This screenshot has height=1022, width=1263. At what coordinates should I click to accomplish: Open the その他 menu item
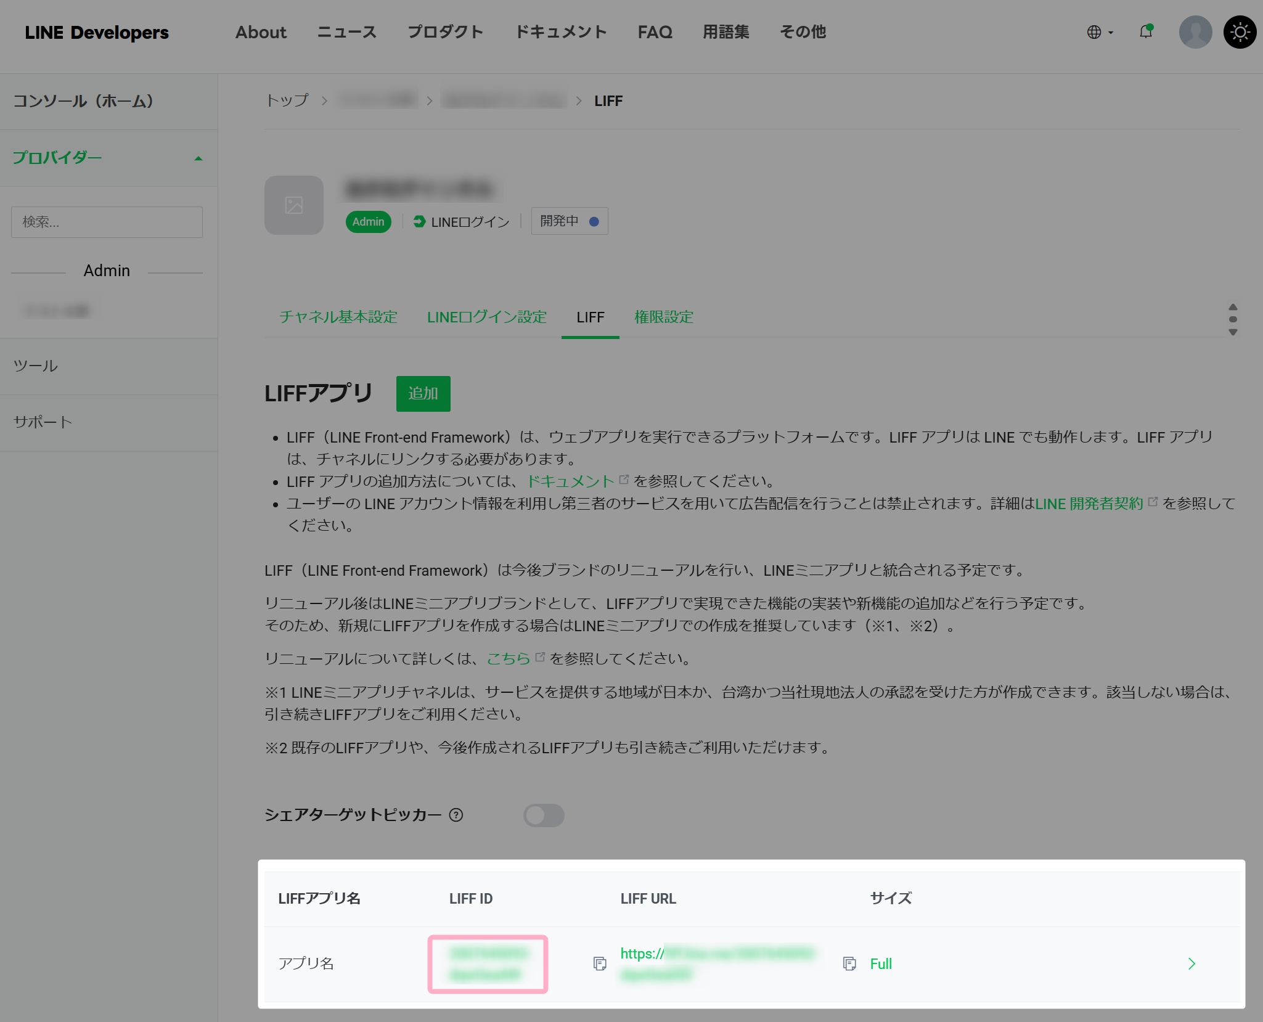coord(803,32)
